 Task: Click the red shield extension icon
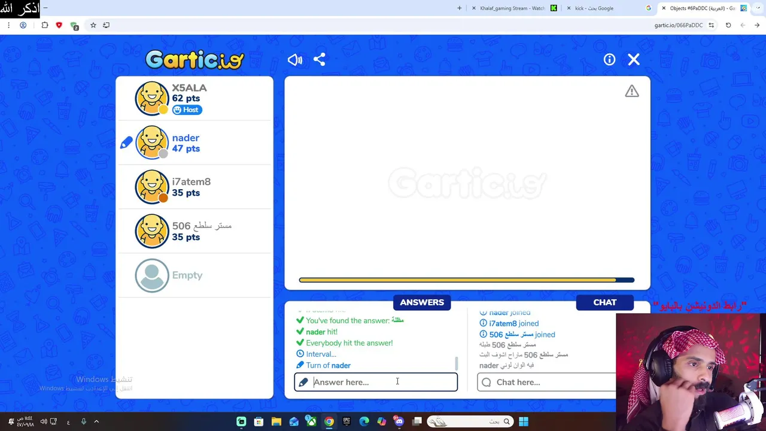coord(59,25)
